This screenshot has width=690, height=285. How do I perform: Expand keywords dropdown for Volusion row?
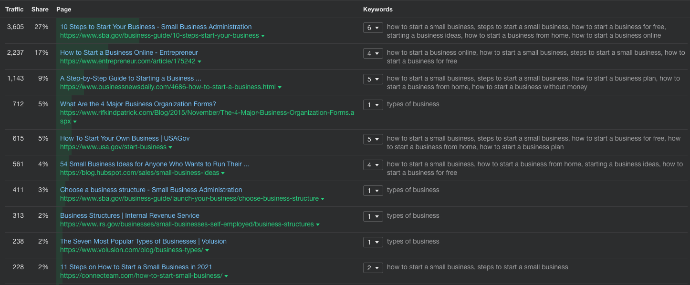pyautogui.click(x=373, y=242)
